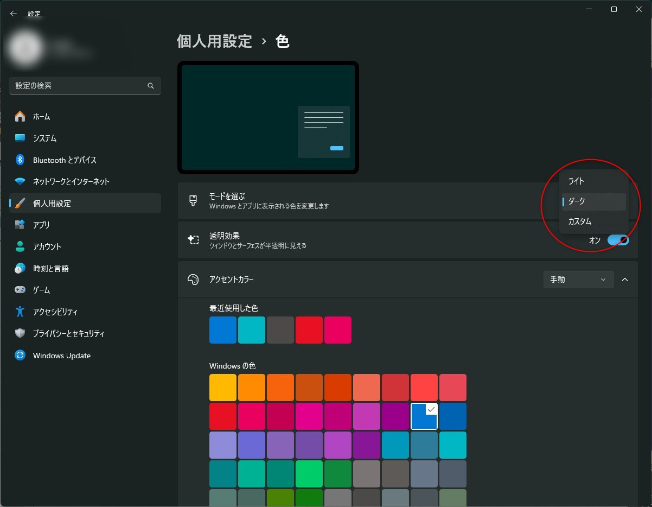Click the モードを選ぶ heading text
652x507 pixels.
click(x=227, y=196)
